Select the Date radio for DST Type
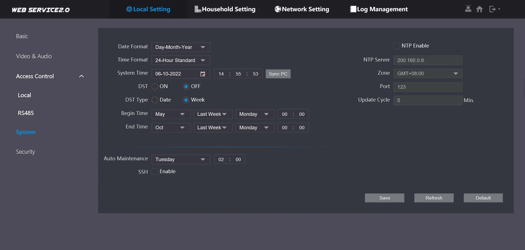 (155, 100)
